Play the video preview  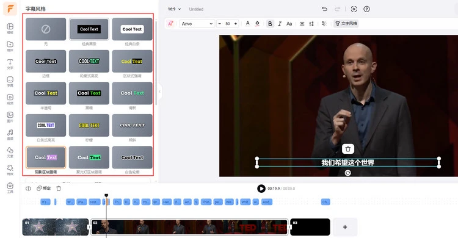point(261,189)
